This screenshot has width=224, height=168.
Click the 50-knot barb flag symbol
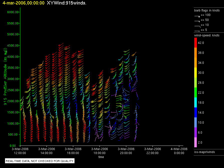[x=197, y=21]
